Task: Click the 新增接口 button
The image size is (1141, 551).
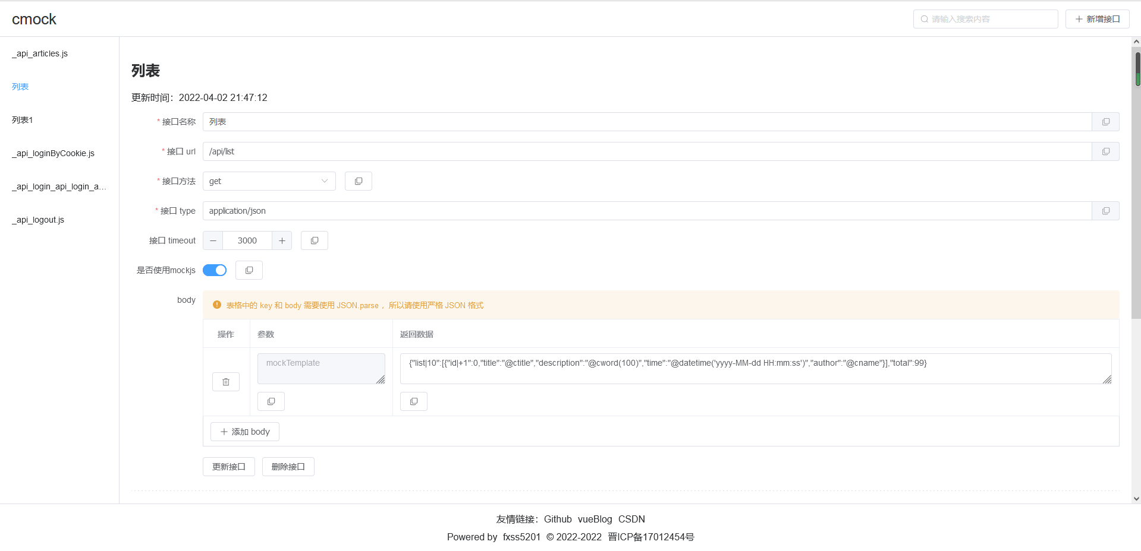Action: 1097,19
